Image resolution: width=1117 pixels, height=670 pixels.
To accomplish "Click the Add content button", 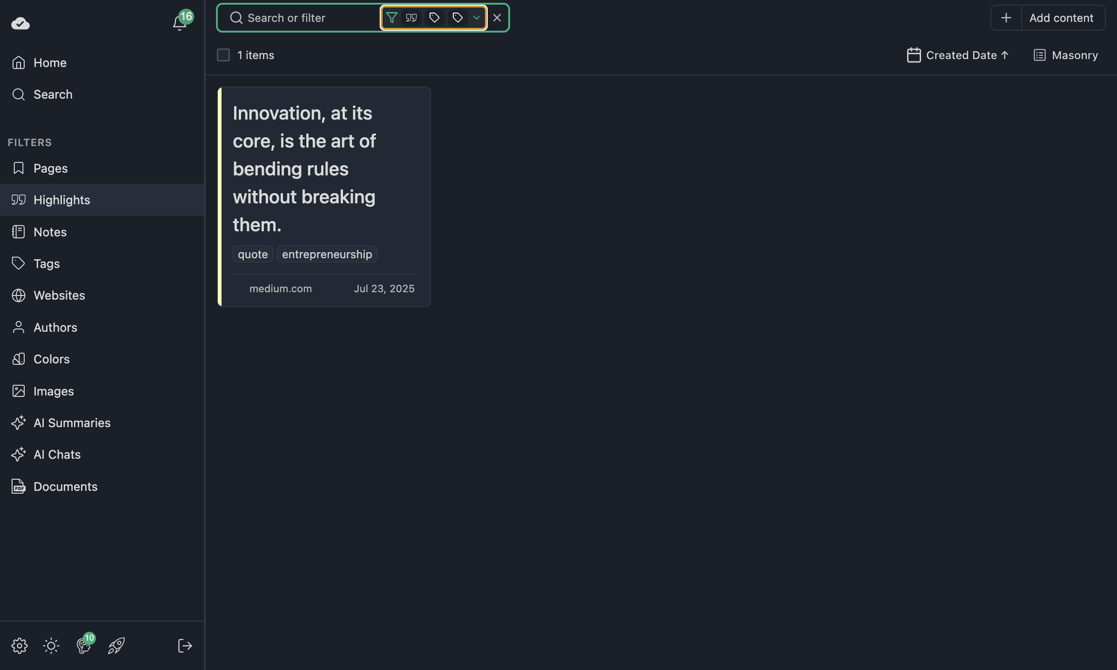I will coord(1061,18).
